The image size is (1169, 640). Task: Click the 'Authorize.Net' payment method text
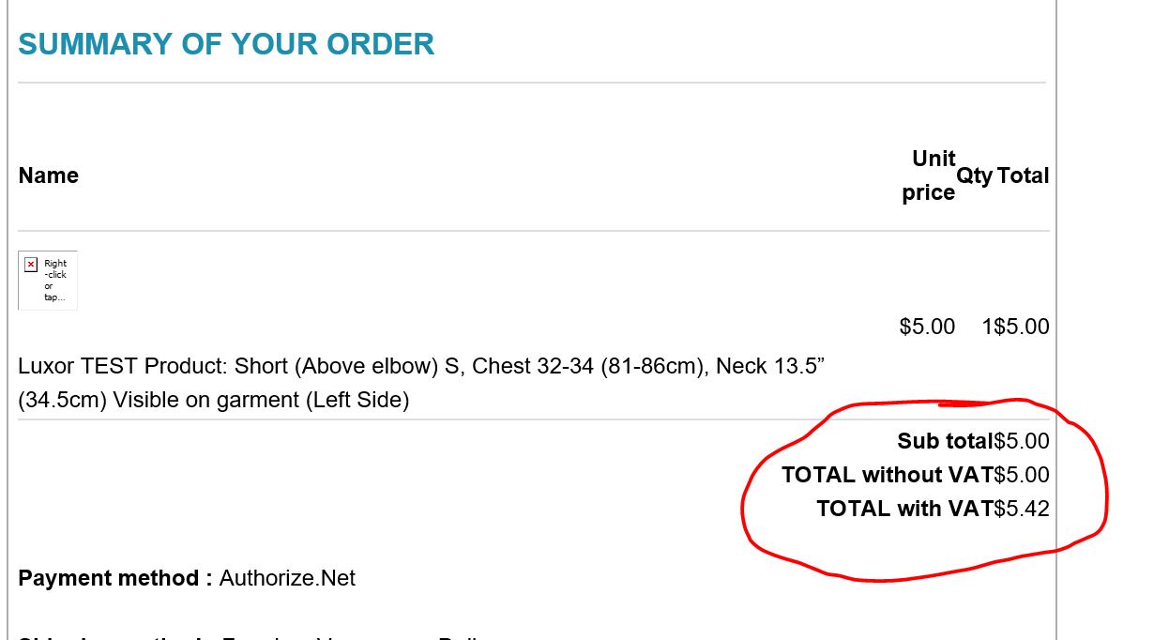pos(287,578)
